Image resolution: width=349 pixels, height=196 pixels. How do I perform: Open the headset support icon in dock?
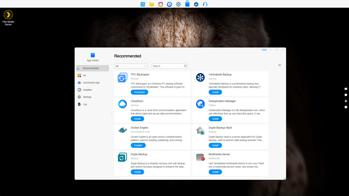click(x=205, y=4)
